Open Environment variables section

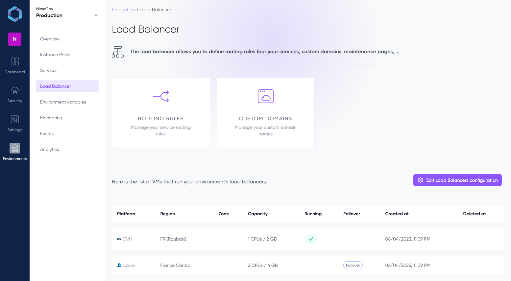point(67,102)
